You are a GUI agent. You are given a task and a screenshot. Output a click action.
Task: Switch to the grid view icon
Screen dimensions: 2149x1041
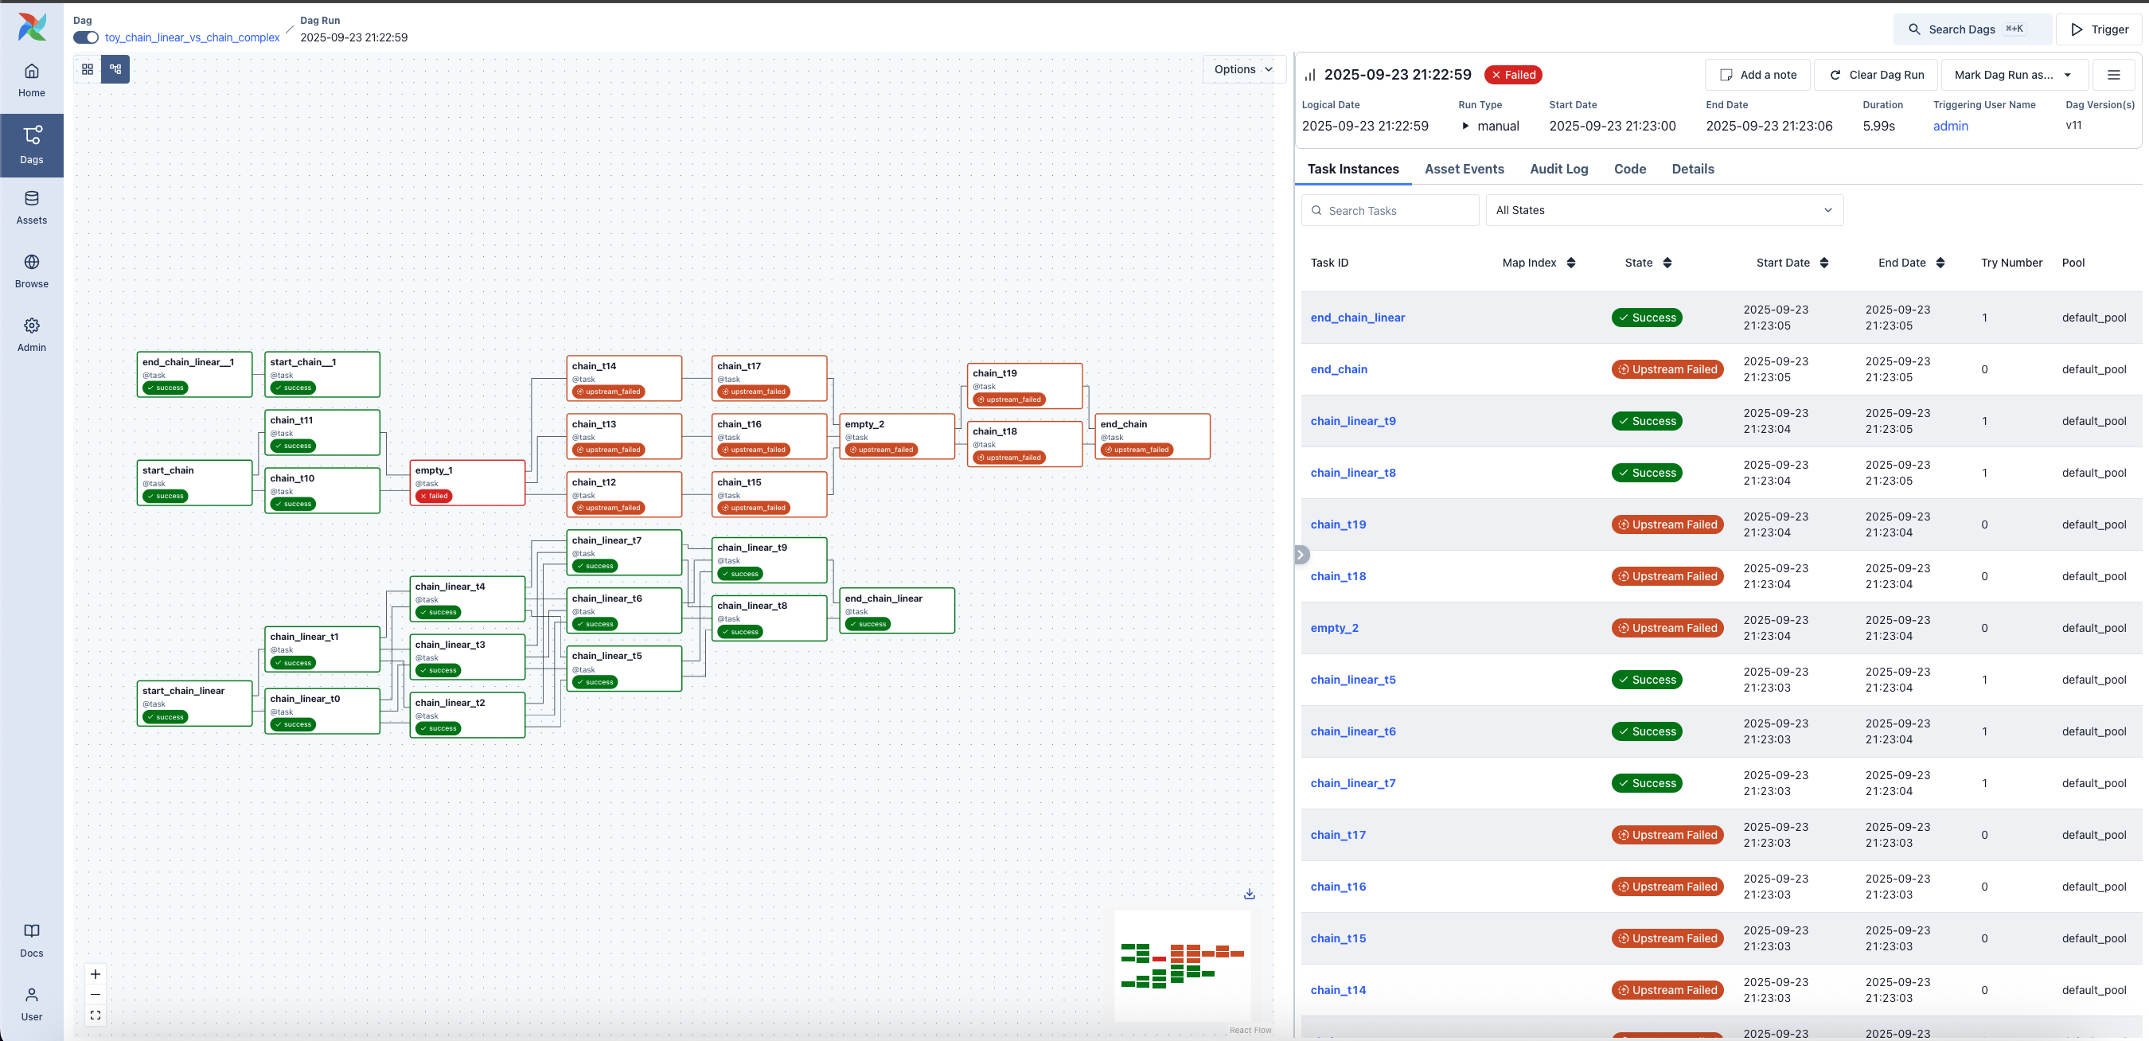87,69
